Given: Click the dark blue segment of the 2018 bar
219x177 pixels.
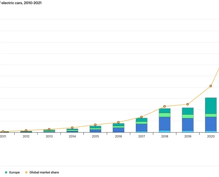Looking at the screenshot, I should point(165,124).
